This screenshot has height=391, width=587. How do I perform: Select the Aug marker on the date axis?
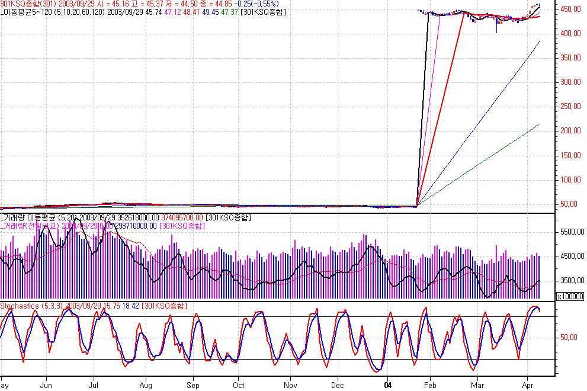coord(145,384)
